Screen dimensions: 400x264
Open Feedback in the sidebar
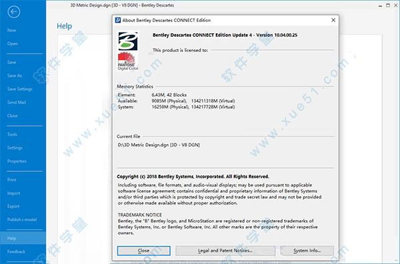click(x=16, y=252)
